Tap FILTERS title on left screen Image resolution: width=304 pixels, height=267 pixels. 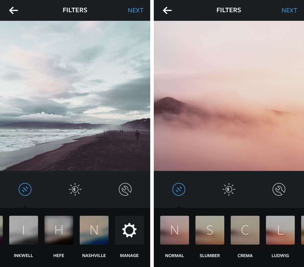coord(75,10)
